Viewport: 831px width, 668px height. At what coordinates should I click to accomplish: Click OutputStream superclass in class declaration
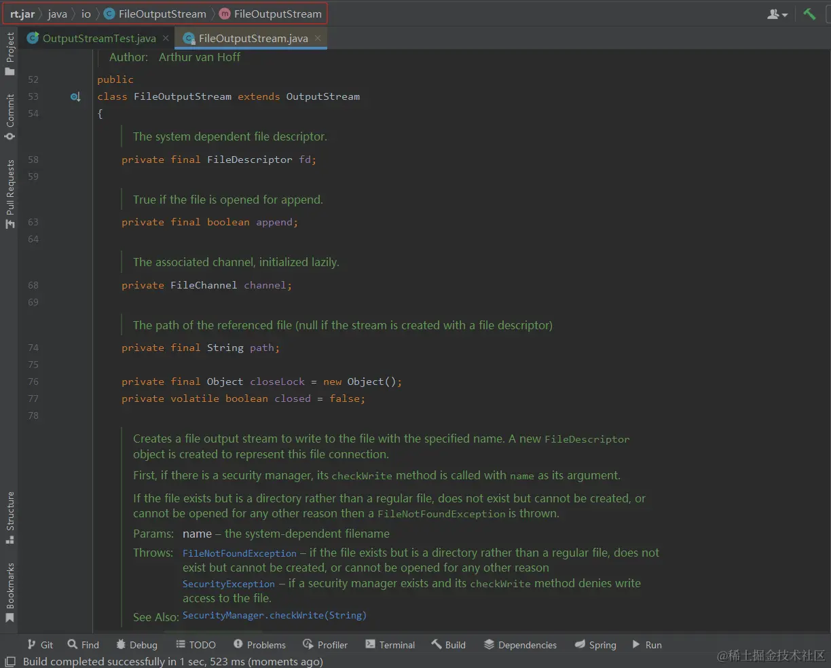pos(323,96)
